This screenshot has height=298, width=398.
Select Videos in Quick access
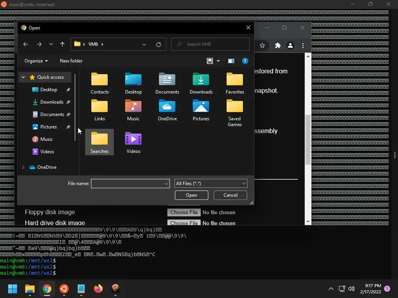click(47, 152)
